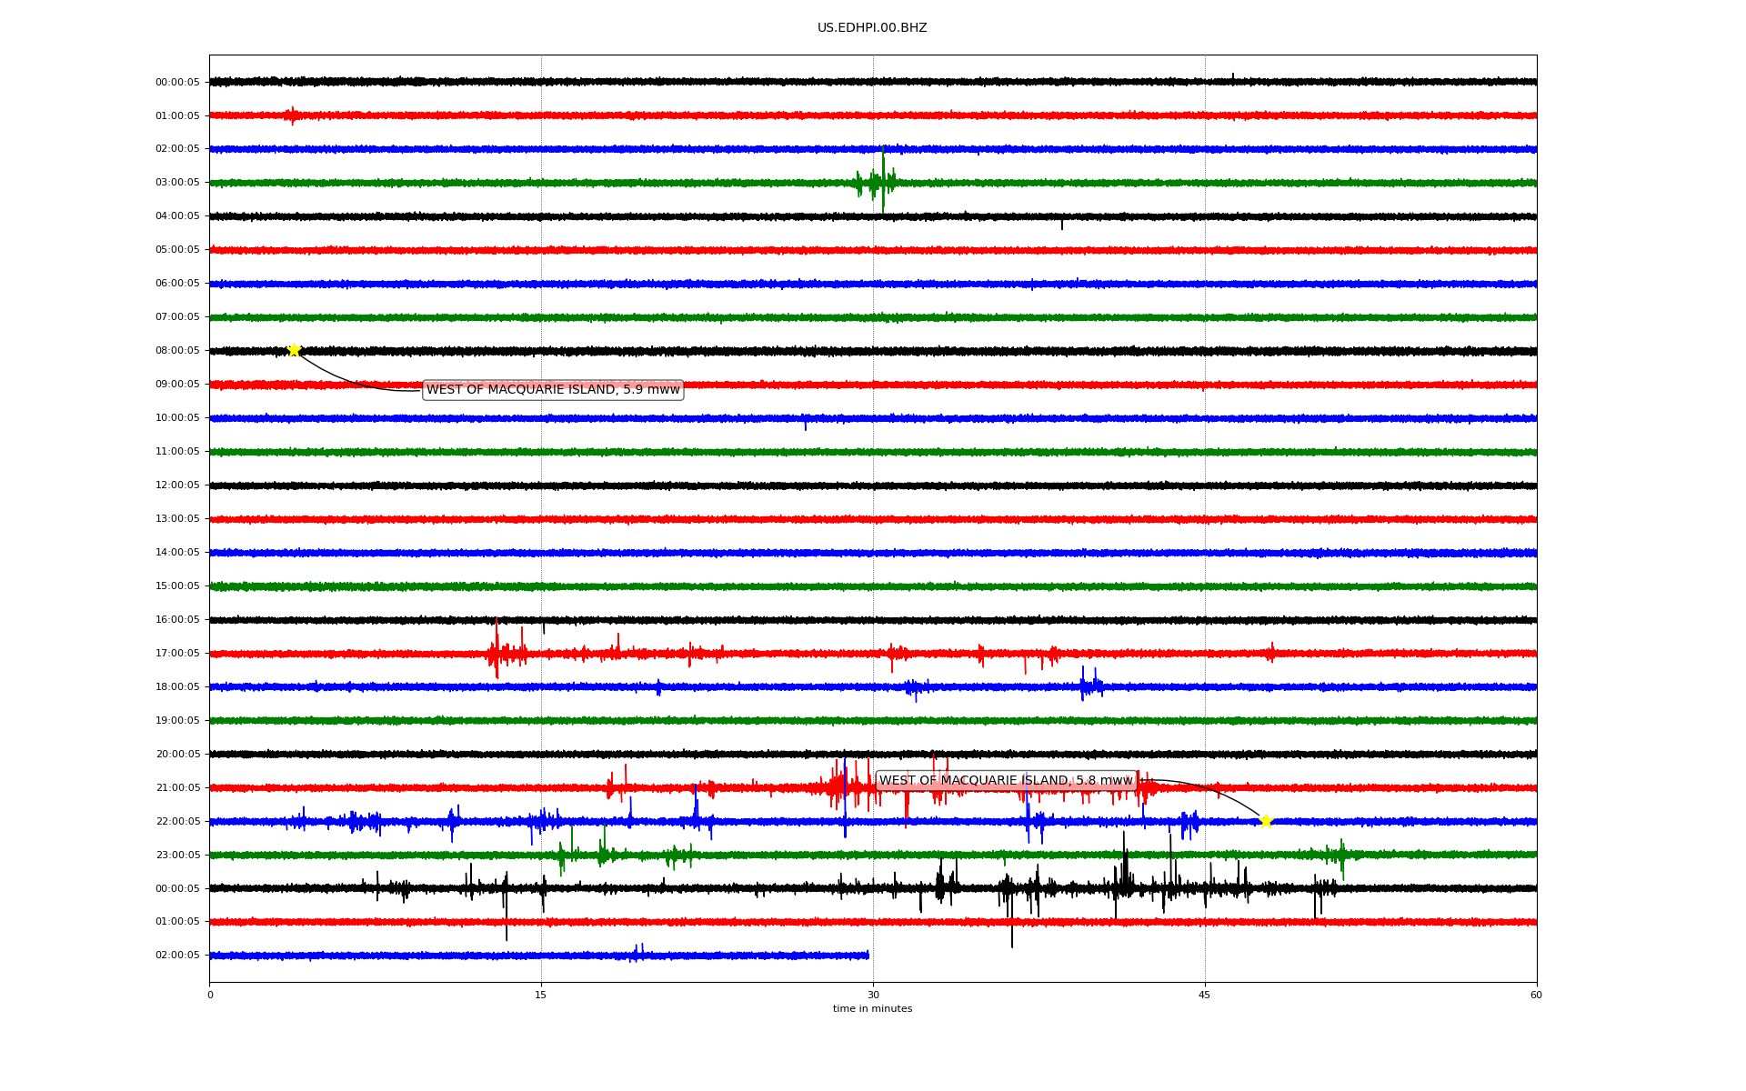Click the x-axis tick label 60

point(1536,995)
